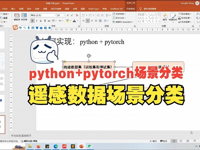
Task: Toggle Notes (备注) in status bar
Action: coord(153,141)
